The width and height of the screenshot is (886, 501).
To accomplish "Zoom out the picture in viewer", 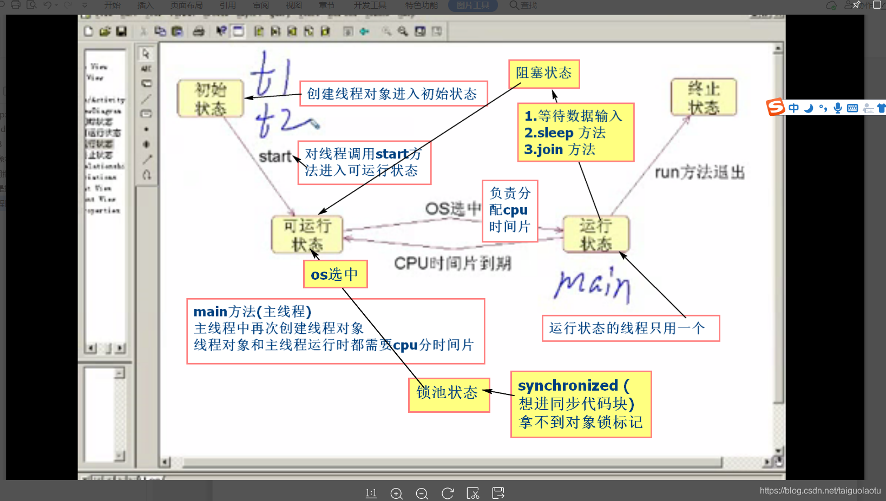I will [422, 493].
